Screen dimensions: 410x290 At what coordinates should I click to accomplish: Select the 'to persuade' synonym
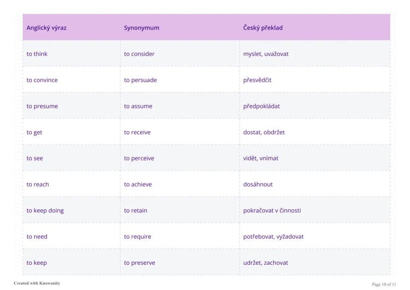(140, 80)
